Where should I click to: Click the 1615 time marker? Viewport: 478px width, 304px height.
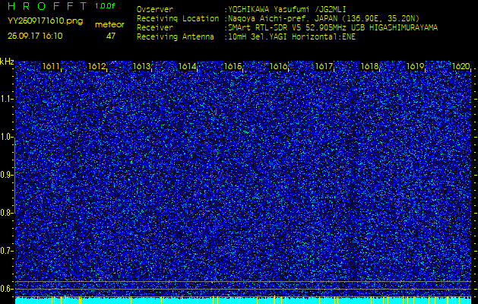tap(233, 66)
